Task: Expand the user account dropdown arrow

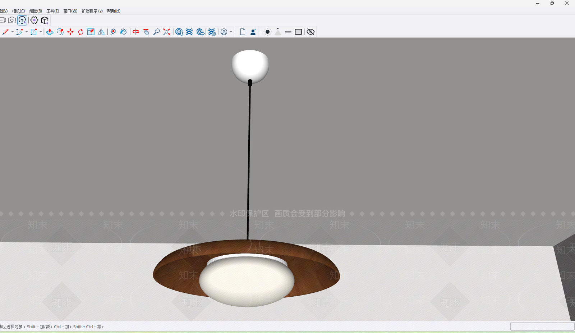Action: point(231,32)
